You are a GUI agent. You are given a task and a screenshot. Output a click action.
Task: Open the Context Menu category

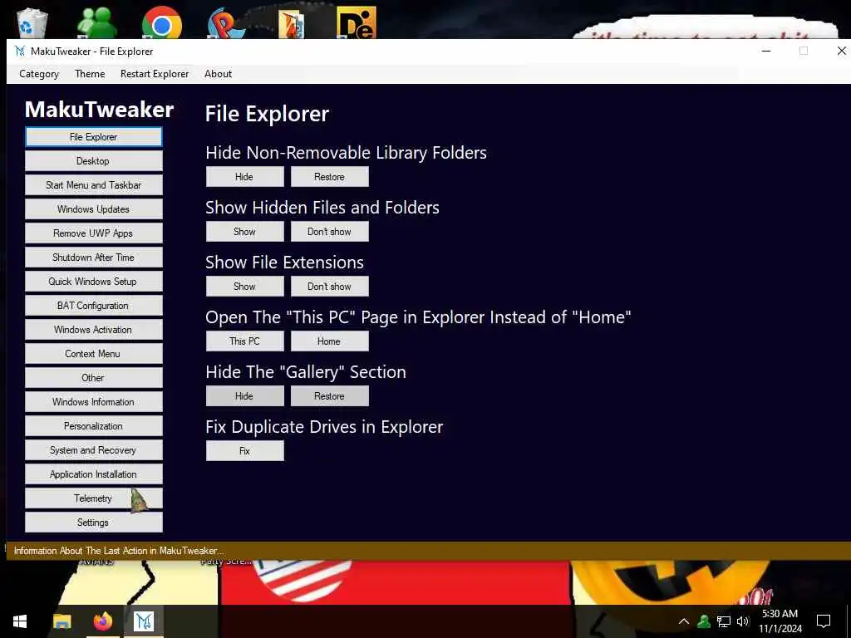pos(93,354)
